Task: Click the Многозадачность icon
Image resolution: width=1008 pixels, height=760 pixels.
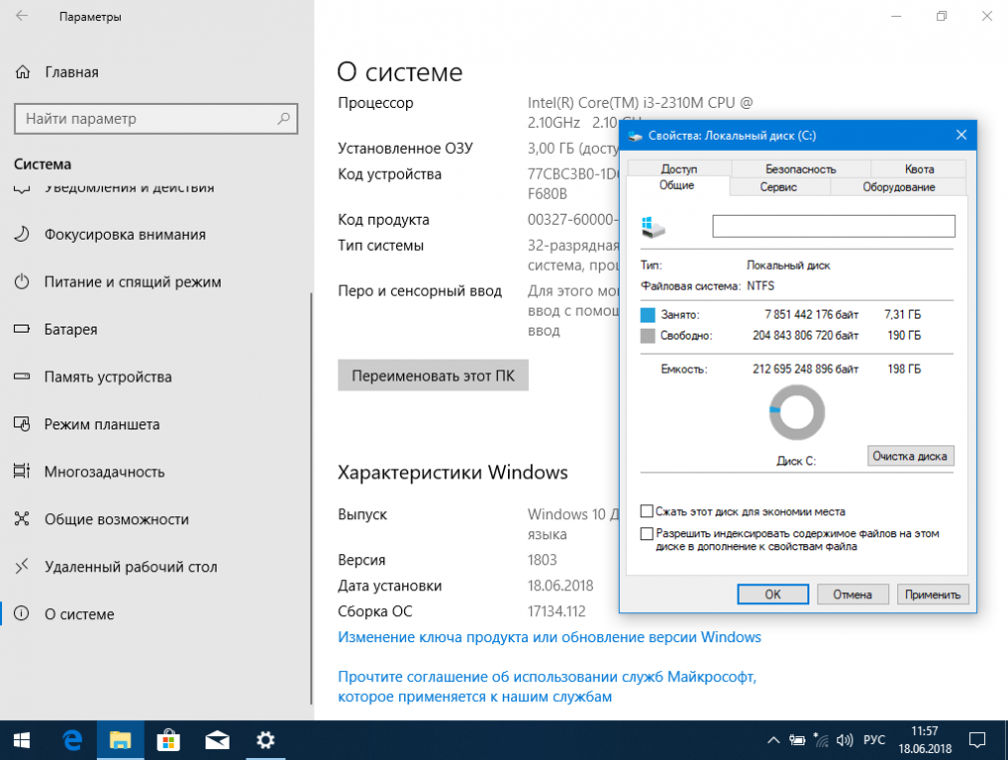Action: click(x=22, y=471)
